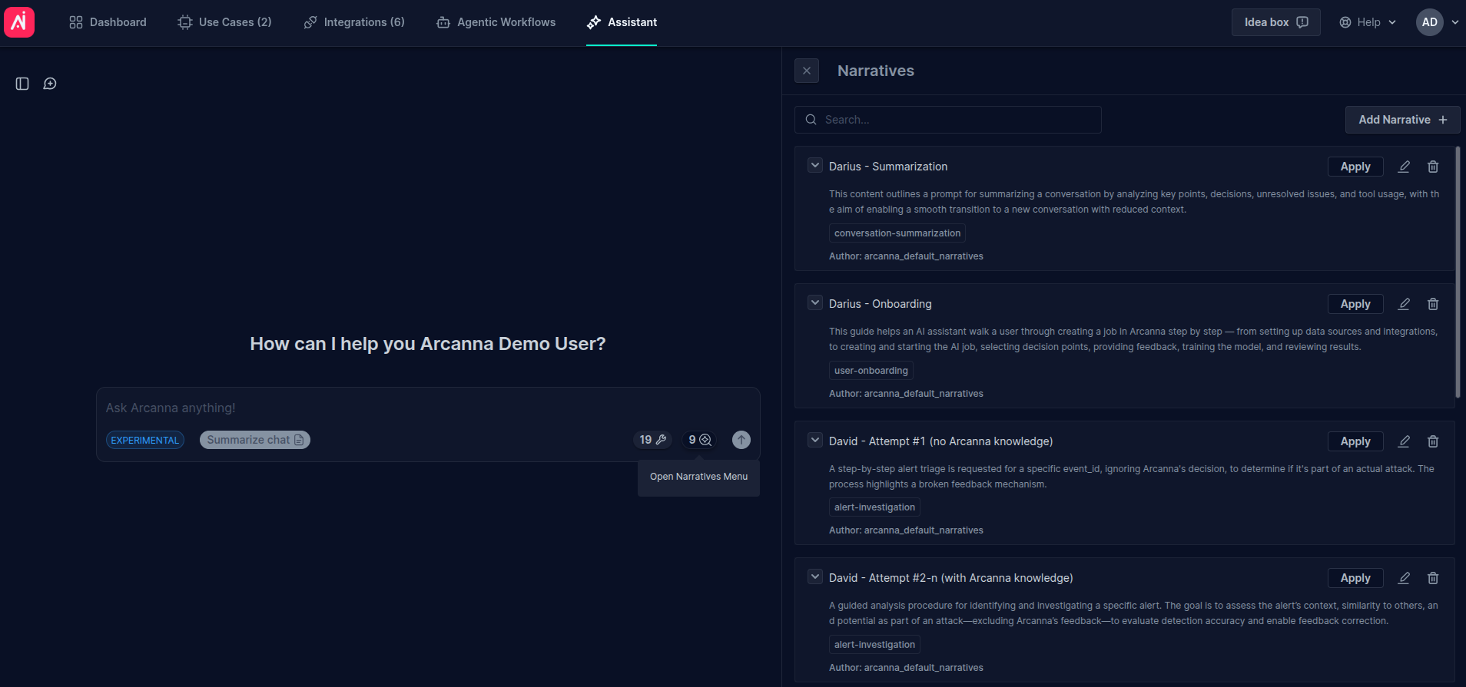
Task: Click Darius - Summarization title
Action: tap(888, 167)
